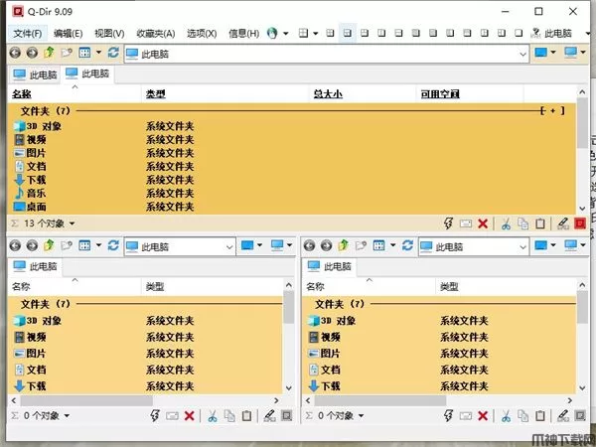Toggle the [ + ] group expander in top pane
596x447 pixels.
pos(552,110)
